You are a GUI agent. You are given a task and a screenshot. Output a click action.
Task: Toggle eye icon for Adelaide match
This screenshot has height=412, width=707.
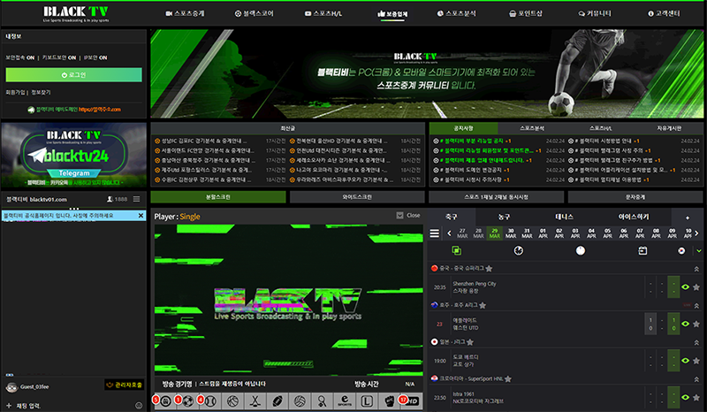(x=686, y=324)
